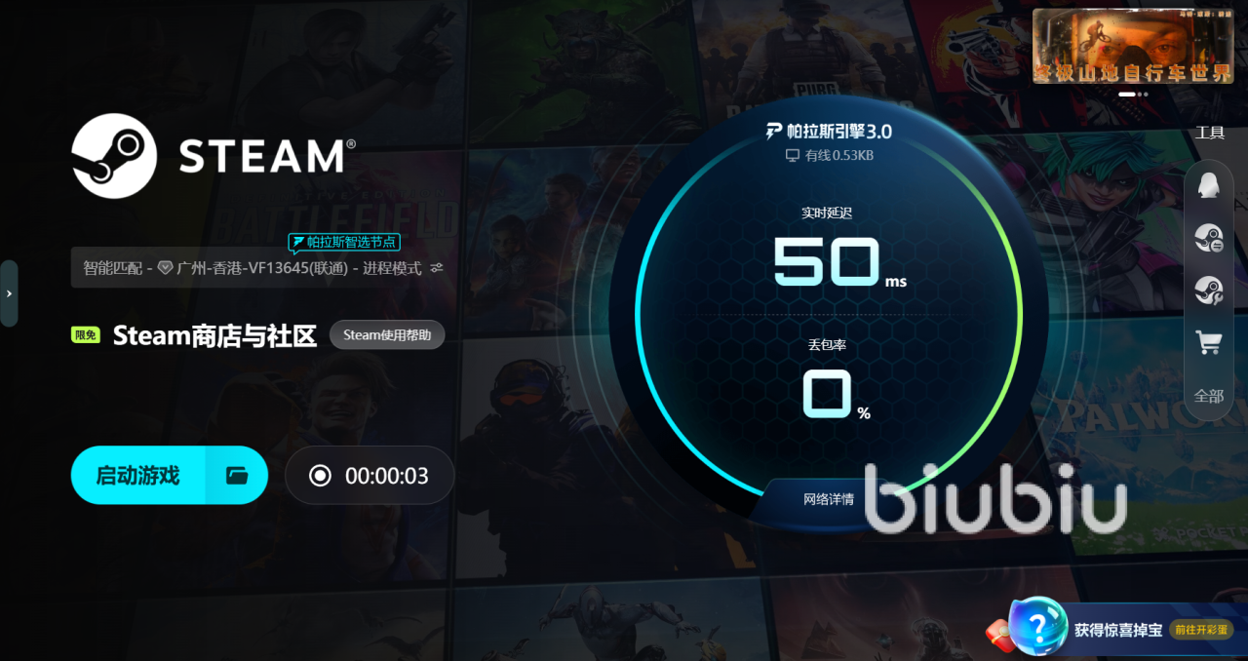Viewport: 1248px width, 661px height.
Task: Open the mountain bike game banner thumbnail
Action: [x=1135, y=46]
